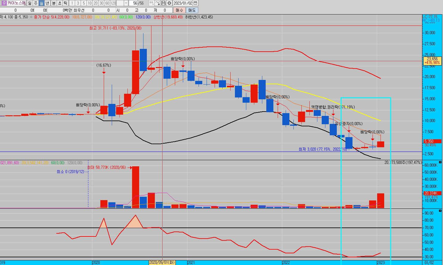Click the 최저 3,020 low annotation
443x265 pixels.
point(323,149)
